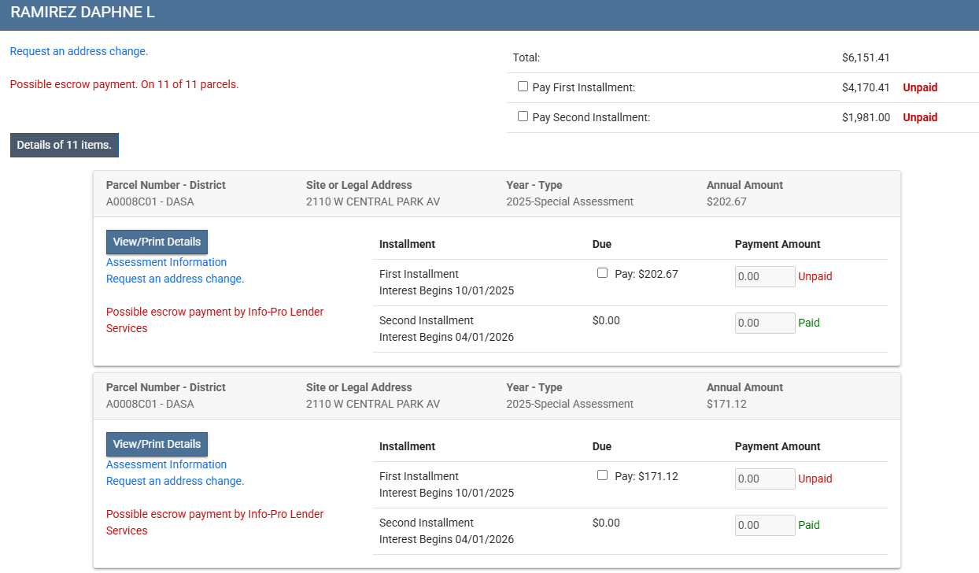Tick the Pay: $171.12 checkbox
This screenshot has height=573, width=979.
coord(602,475)
